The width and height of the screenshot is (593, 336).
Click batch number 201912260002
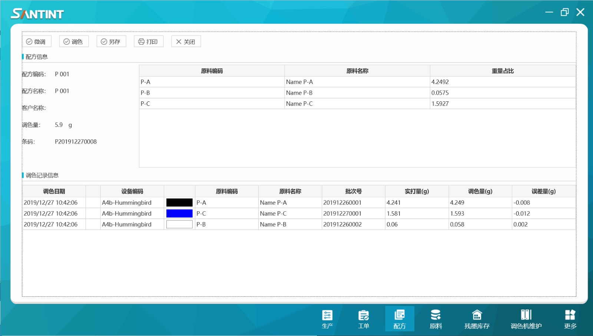[x=342, y=224]
